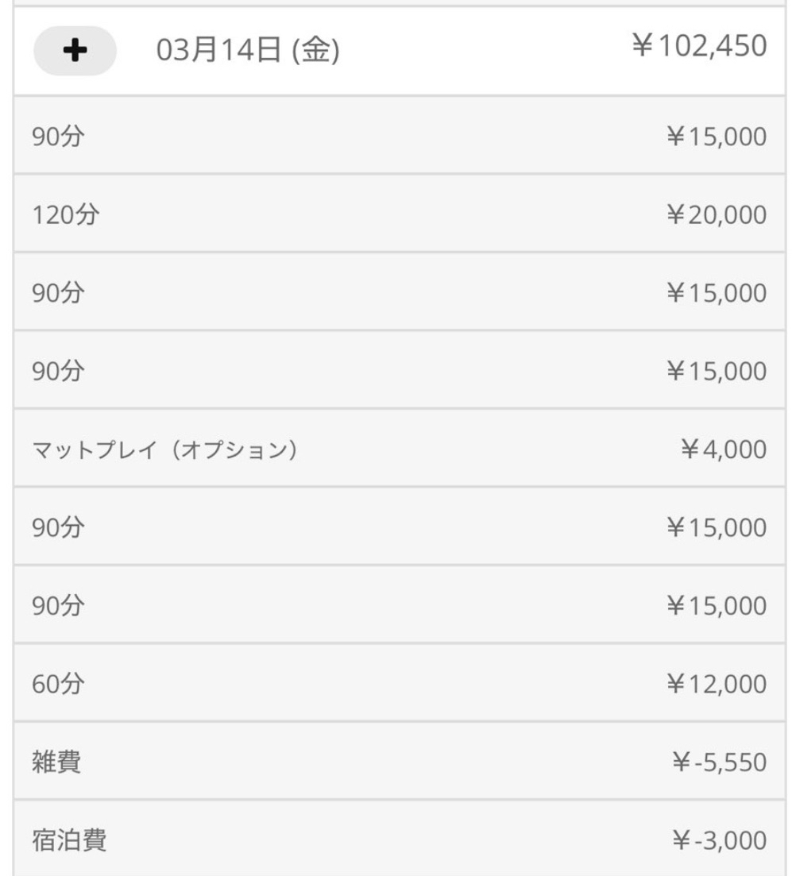Select the 90分 label just above マットプレイ

pos(58,372)
